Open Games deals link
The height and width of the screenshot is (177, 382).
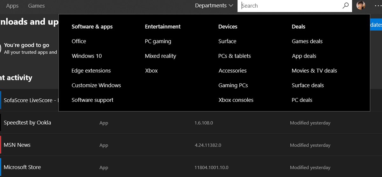point(307,41)
